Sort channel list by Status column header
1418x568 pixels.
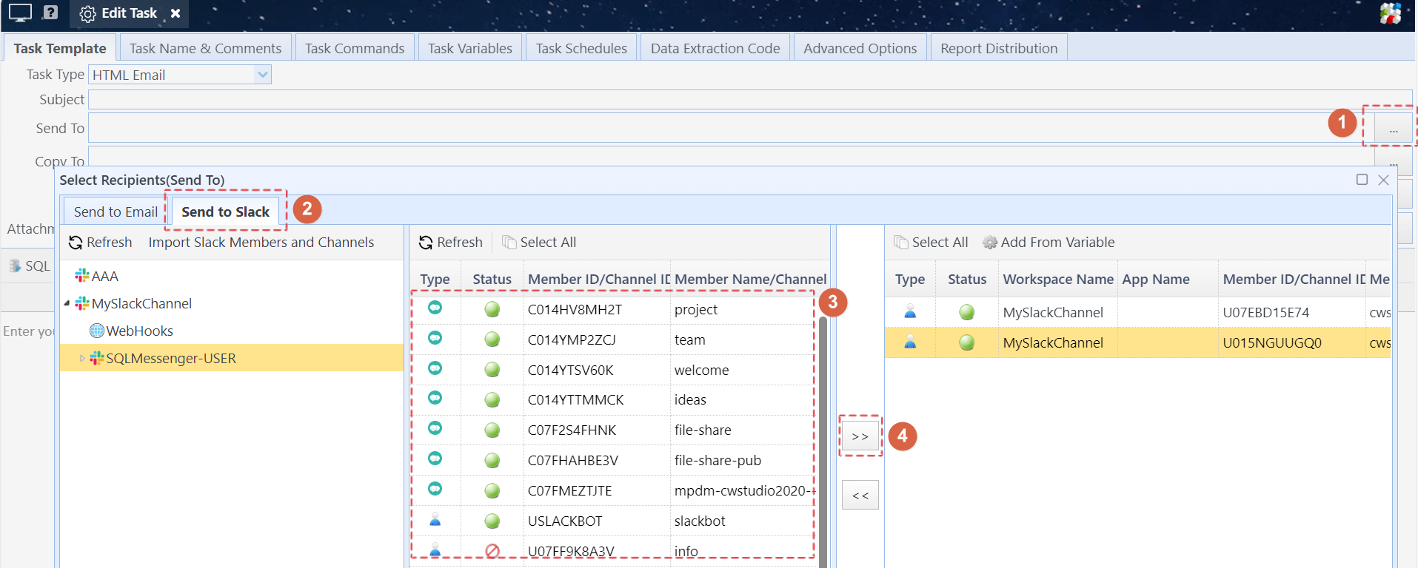pyautogui.click(x=492, y=279)
